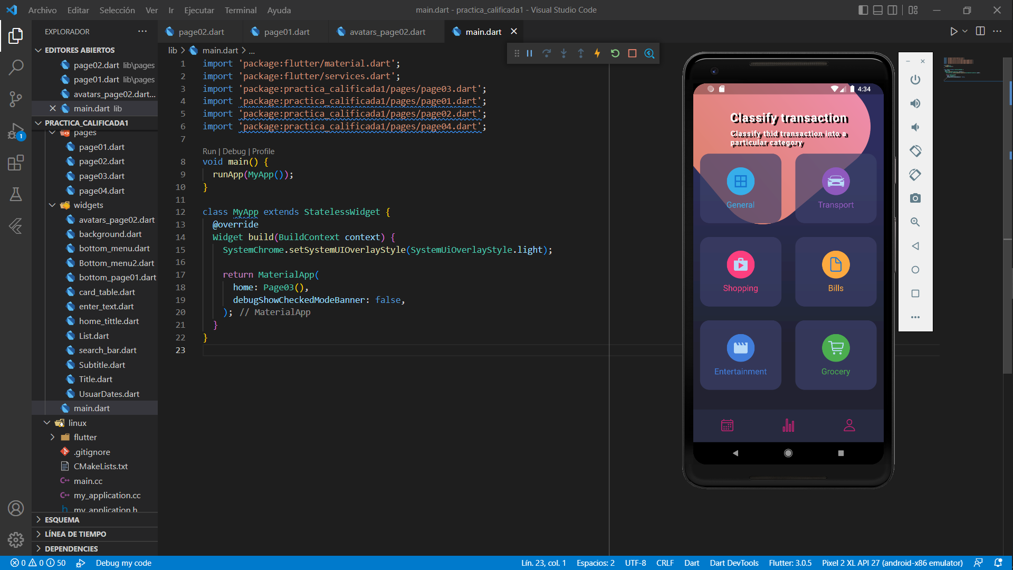Open Source Control view

click(16, 99)
